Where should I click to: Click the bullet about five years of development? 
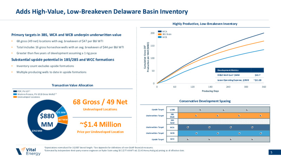(57, 53)
